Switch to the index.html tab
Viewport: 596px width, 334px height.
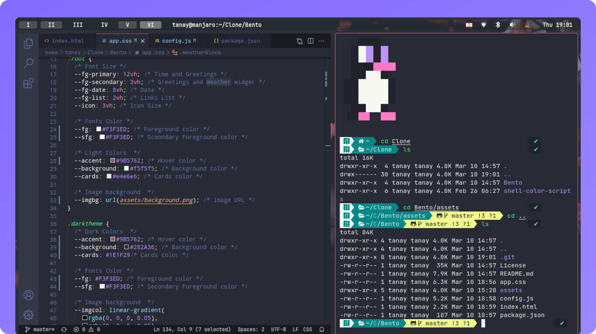point(67,41)
